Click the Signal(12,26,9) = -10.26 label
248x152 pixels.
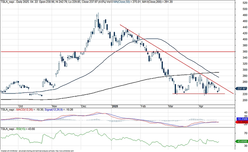tap(59, 109)
